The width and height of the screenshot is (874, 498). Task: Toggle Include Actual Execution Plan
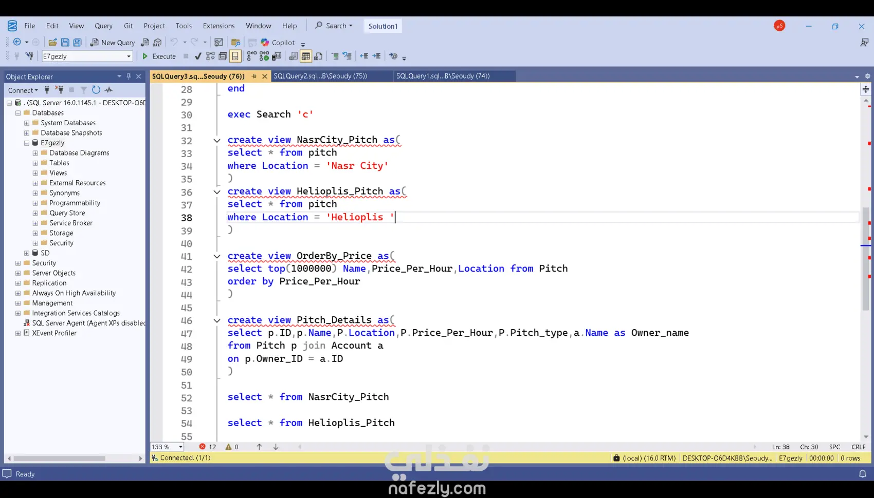coord(251,56)
